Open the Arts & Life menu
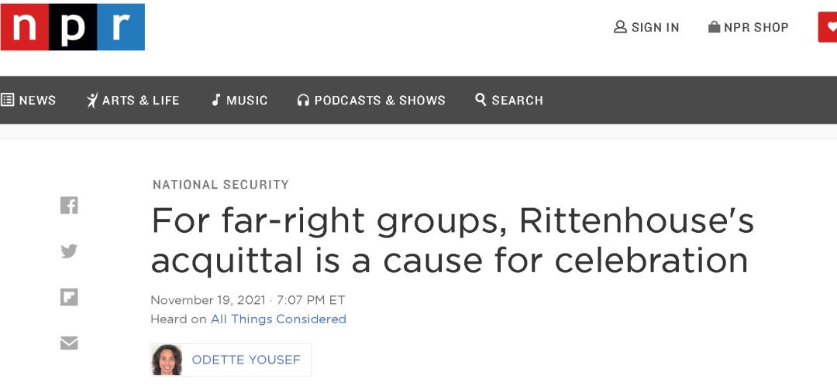 coord(133,101)
